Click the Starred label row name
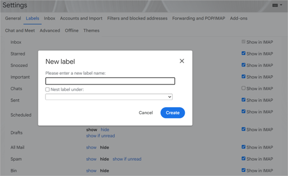The height and width of the screenshot is (176, 288). pos(18,54)
